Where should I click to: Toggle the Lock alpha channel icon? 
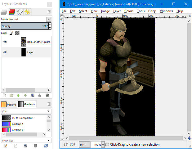17,33
